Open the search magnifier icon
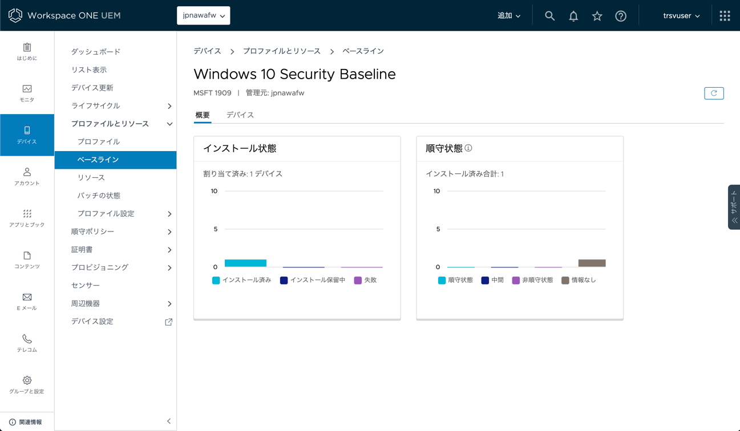This screenshot has width=740, height=431. point(549,16)
